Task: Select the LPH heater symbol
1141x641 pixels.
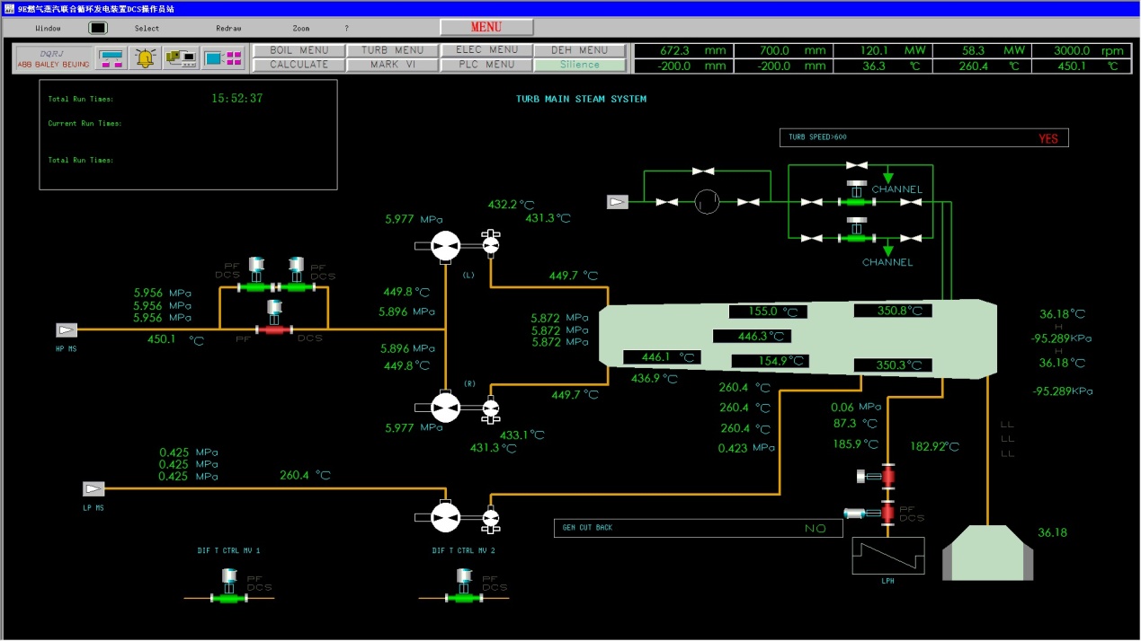Action: pyautogui.click(x=887, y=556)
